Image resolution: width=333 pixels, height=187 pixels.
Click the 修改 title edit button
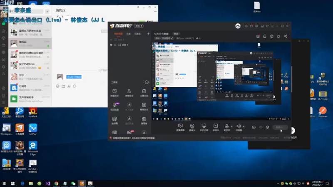pos(176,34)
